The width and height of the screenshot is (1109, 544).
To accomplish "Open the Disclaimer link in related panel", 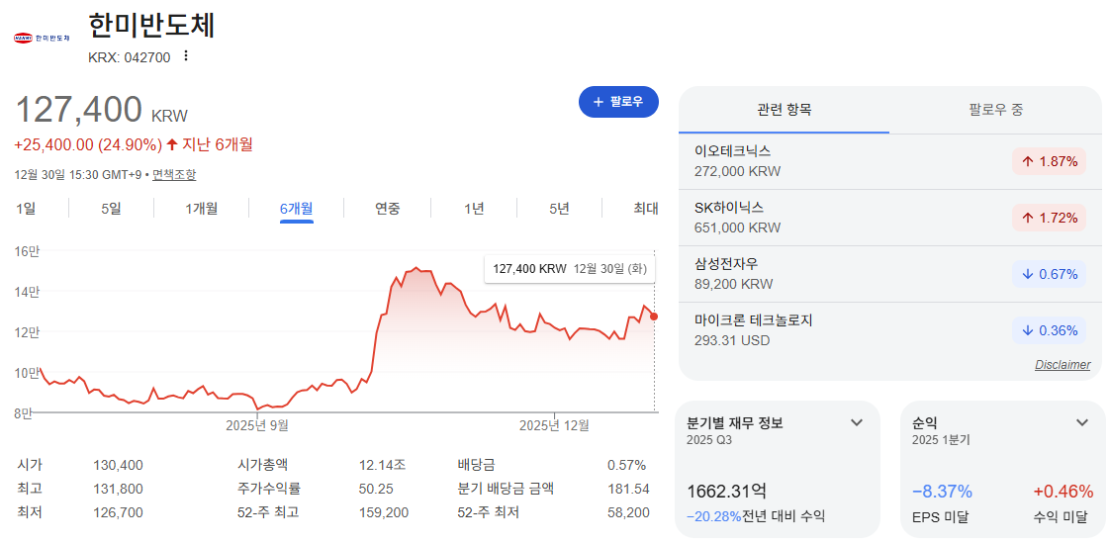I will 1063,365.
